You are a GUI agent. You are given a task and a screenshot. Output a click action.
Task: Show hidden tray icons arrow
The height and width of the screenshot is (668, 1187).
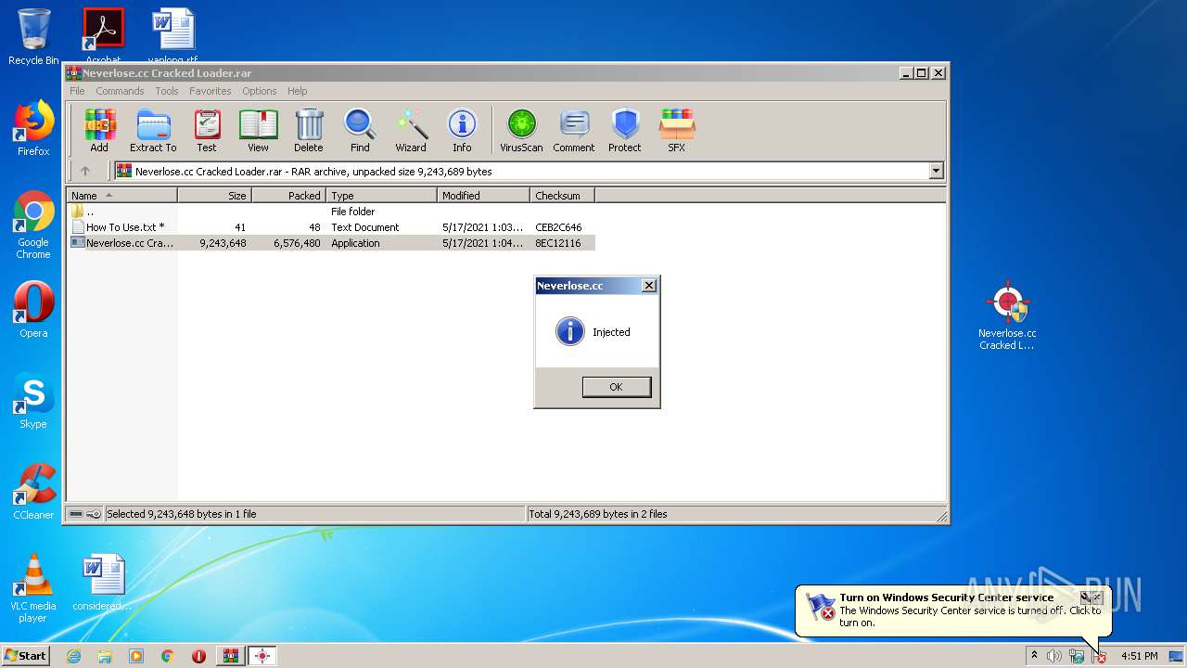[1034, 655]
